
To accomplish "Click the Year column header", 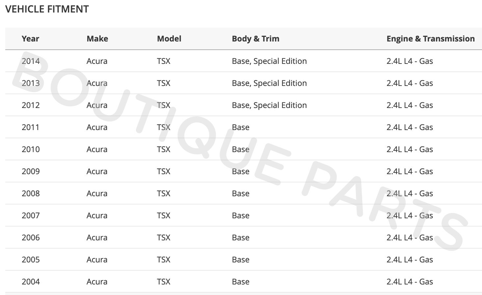I will point(30,39).
